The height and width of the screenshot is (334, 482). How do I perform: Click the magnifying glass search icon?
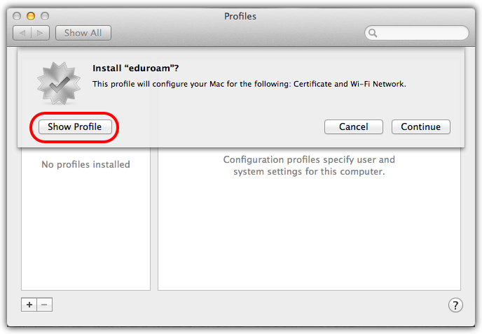coord(373,33)
